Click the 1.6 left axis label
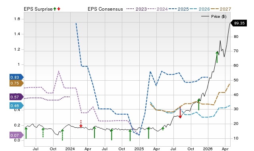Viewport: 254px width, 151px height. [x=17, y=19]
